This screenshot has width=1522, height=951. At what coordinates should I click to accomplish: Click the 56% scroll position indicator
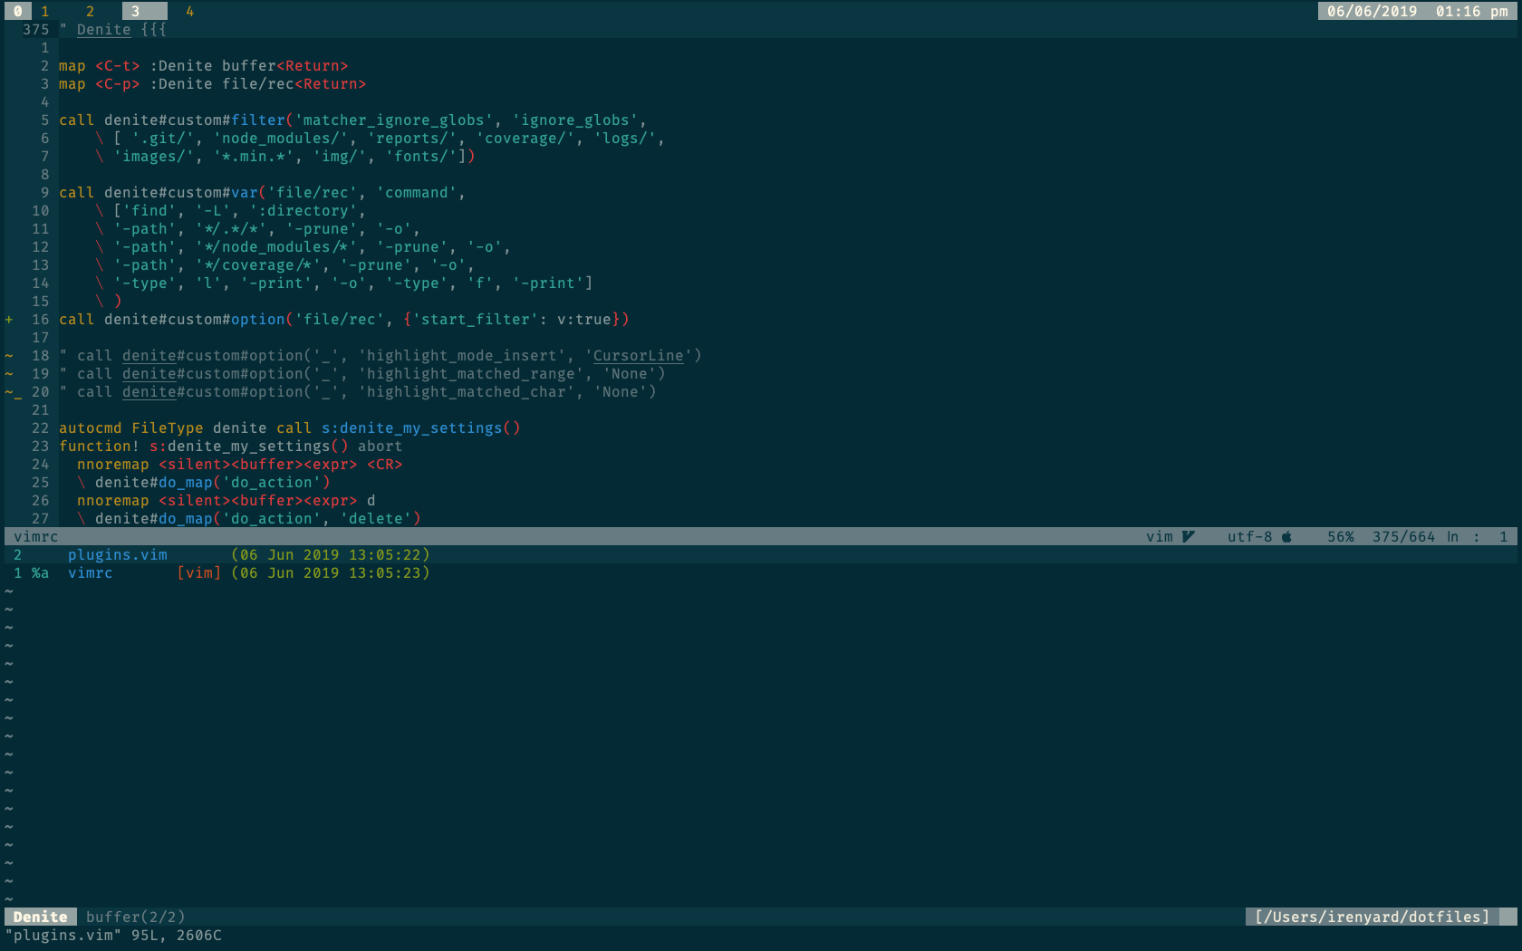click(x=1339, y=536)
